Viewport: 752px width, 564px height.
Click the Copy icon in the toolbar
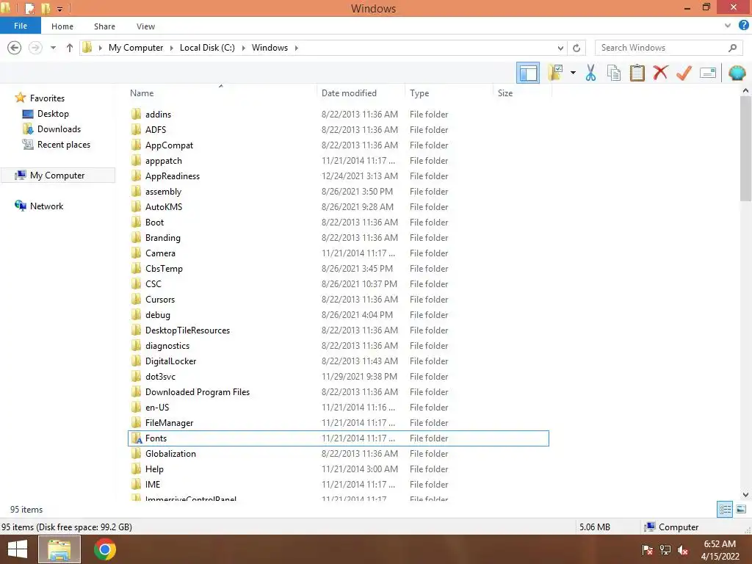click(x=614, y=73)
